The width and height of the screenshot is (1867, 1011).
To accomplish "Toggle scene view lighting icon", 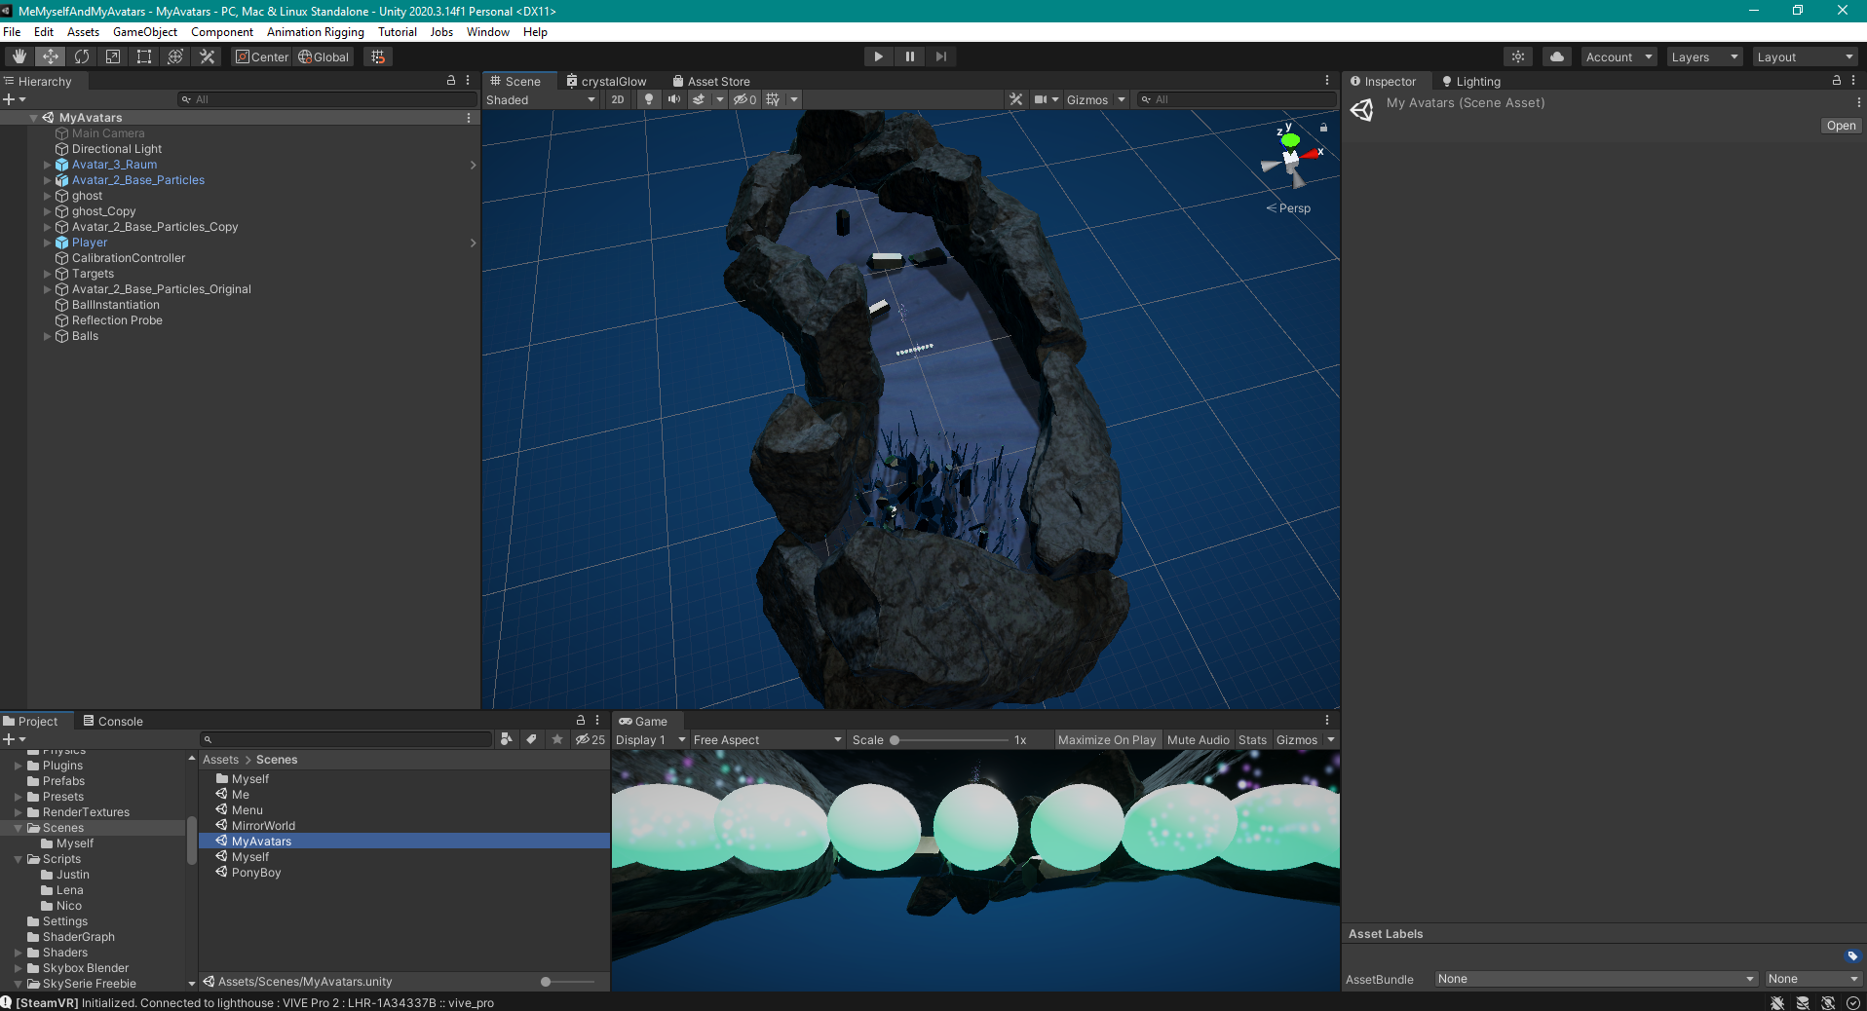I will [648, 99].
